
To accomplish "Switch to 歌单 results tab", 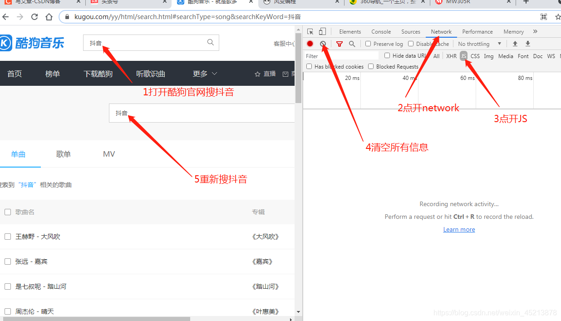I will (x=64, y=154).
